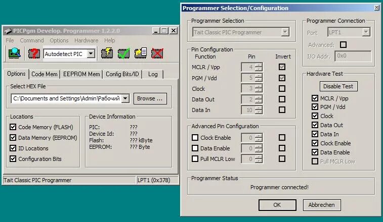This screenshot has height=222, width=383.
Task: Toggle Invert checkbox for MCLR / Vpp pin
Action: (x=282, y=67)
